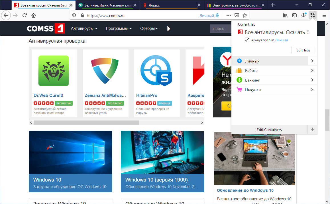Add a new container with plus button

[x=312, y=130]
